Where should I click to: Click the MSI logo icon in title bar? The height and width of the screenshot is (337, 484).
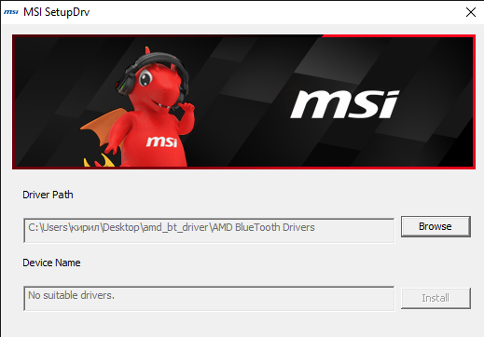click(11, 12)
